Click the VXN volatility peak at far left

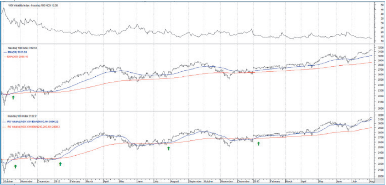click(x=4, y=8)
